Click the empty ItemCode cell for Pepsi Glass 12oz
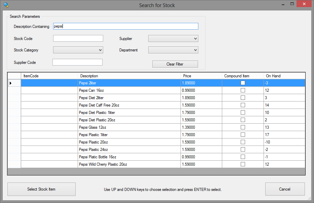Image resolution: width=314 pixels, height=203 pixels. click(x=49, y=127)
